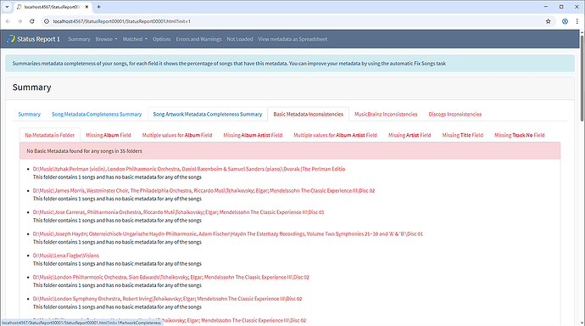The height and width of the screenshot is (326, 585).
Task: Switch to MusicBrainz Inconsistencies tab
Action: click(x=386, y=114)
